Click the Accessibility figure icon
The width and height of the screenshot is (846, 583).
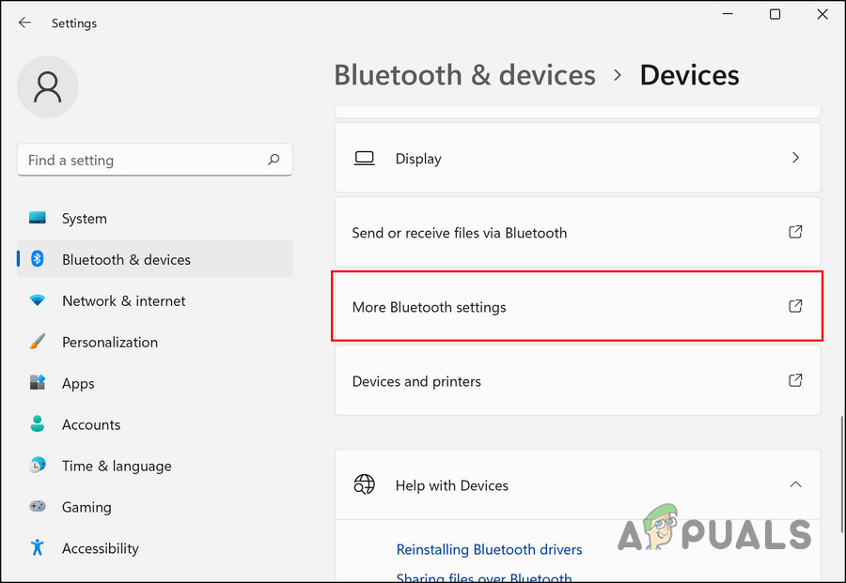tap(38, 547)
